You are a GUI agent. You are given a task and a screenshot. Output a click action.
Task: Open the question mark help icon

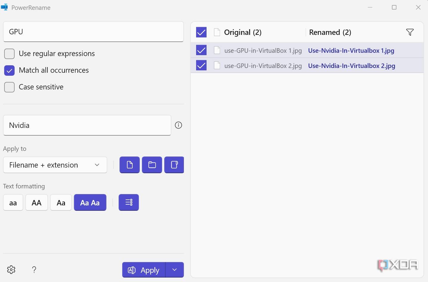coord(34,270)
